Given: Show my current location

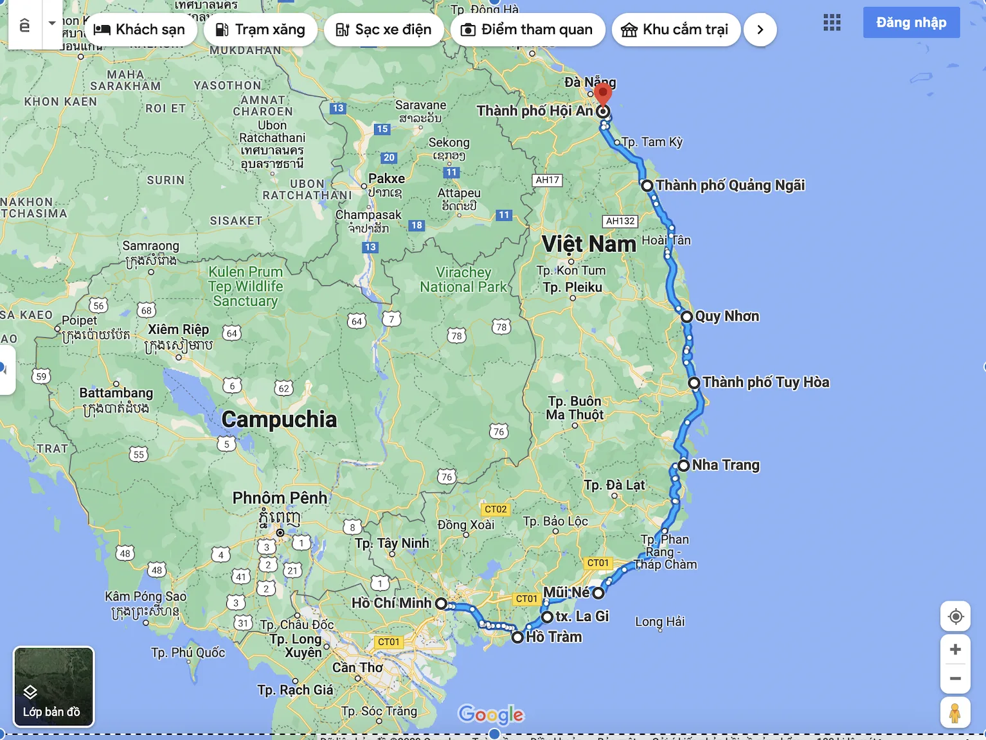Looking at the screenshot, I should (956, 617).
